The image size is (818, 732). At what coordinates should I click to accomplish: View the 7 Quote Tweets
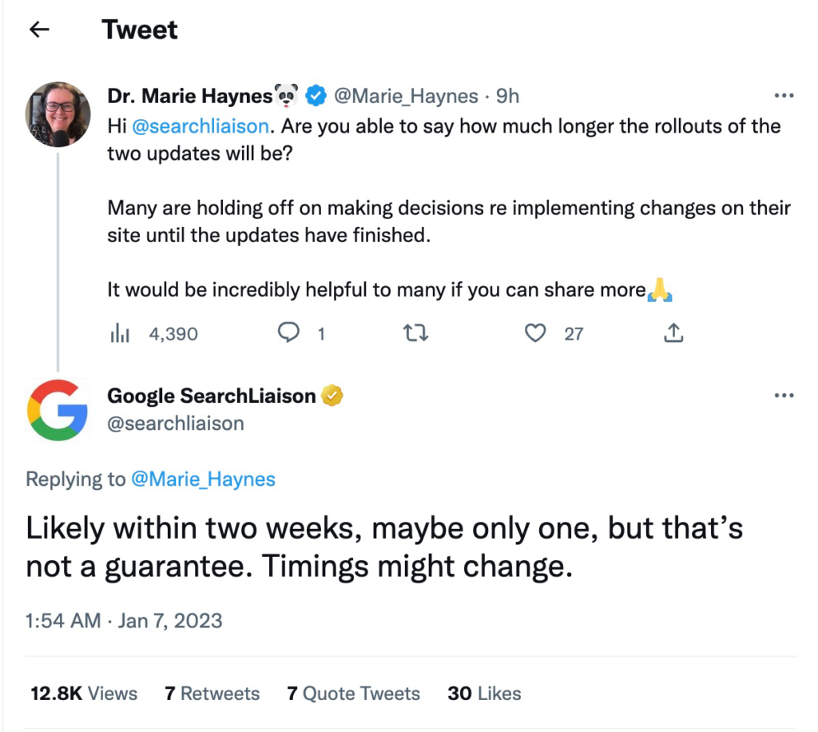click(353, 694)
